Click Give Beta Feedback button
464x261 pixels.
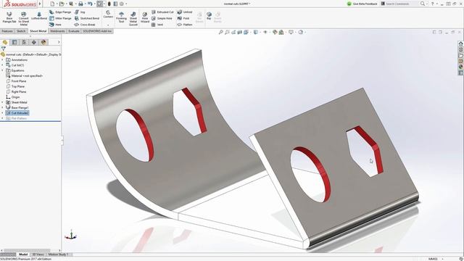362,4
